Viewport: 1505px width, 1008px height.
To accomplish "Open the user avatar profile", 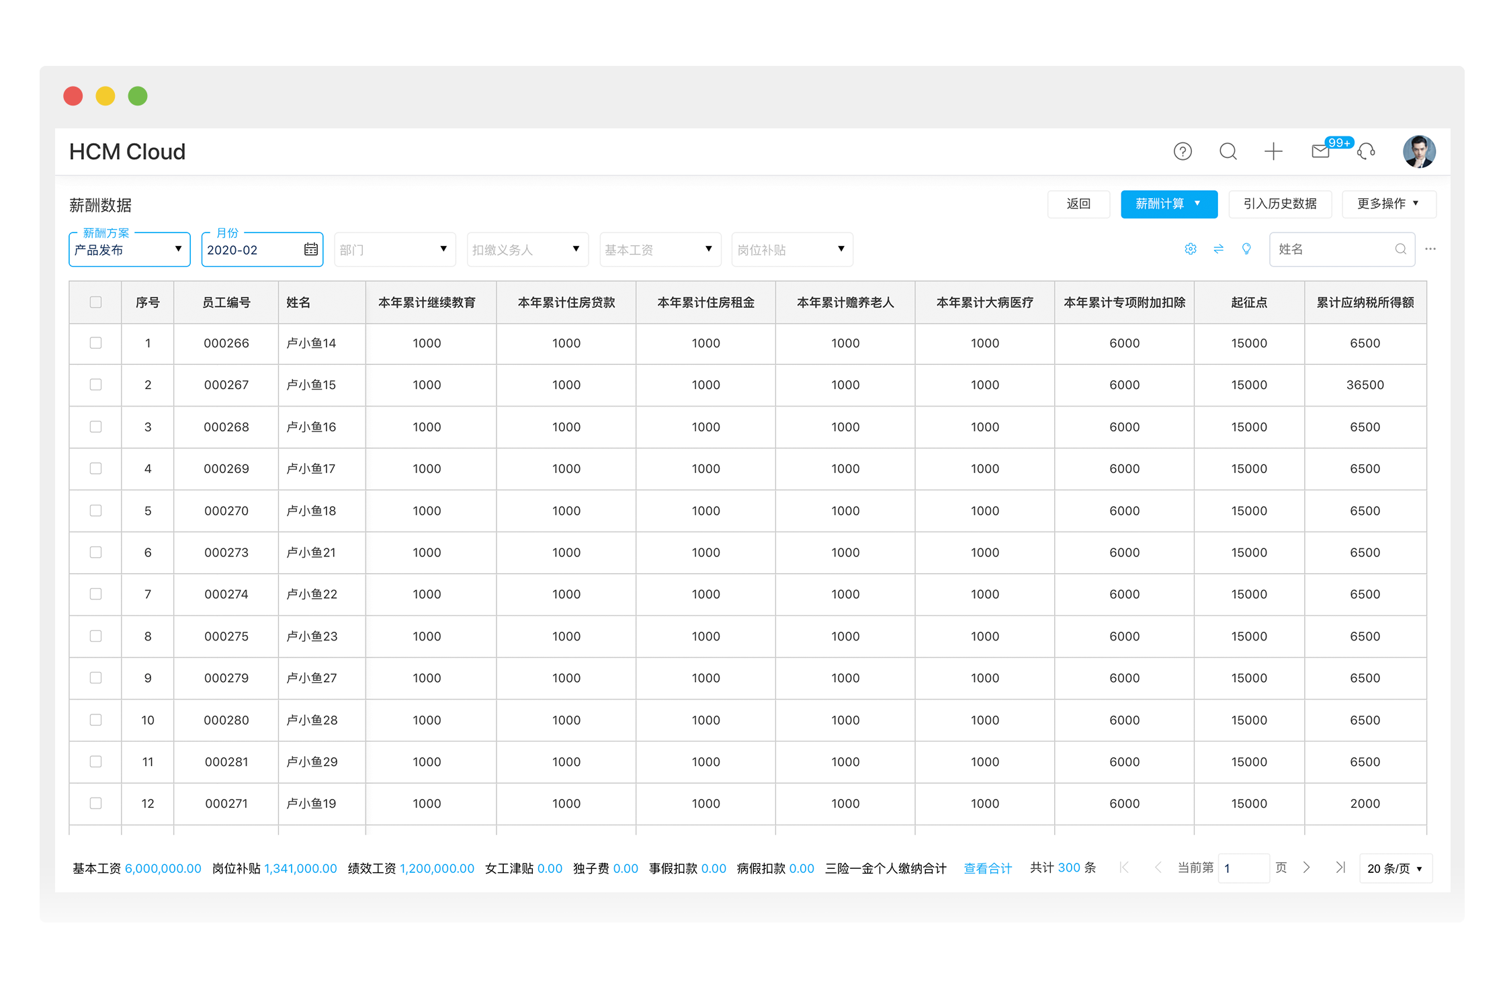I will pos(1419,151).
